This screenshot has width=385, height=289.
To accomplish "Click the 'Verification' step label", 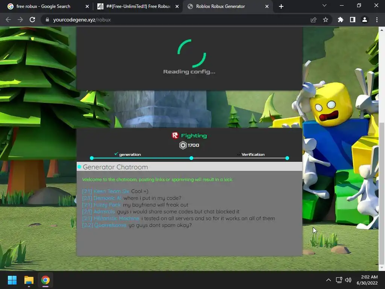I will [x=253, y=154].
